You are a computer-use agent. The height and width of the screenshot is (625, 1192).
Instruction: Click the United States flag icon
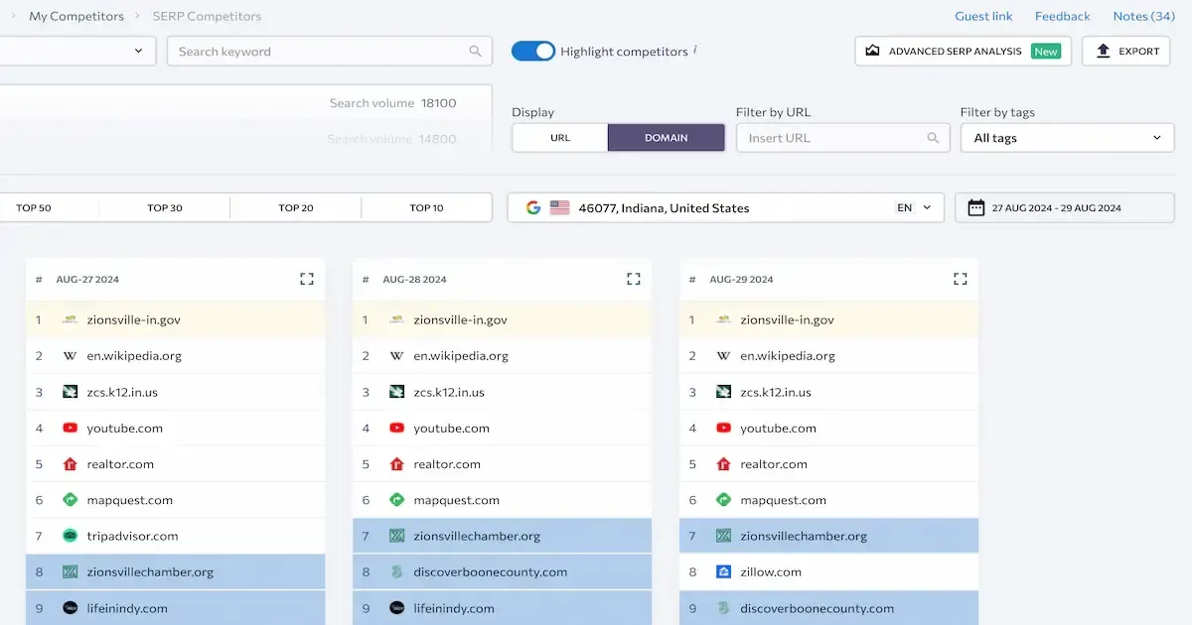[559, 207]
